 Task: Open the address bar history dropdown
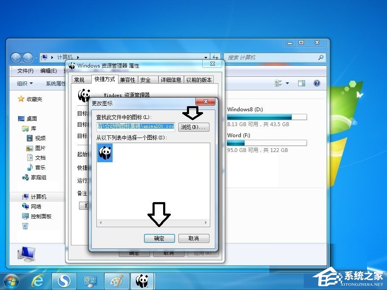[206, 57]
